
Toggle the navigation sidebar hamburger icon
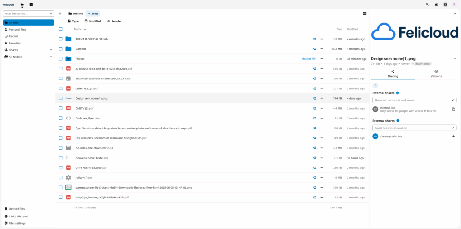click(60, 13)
